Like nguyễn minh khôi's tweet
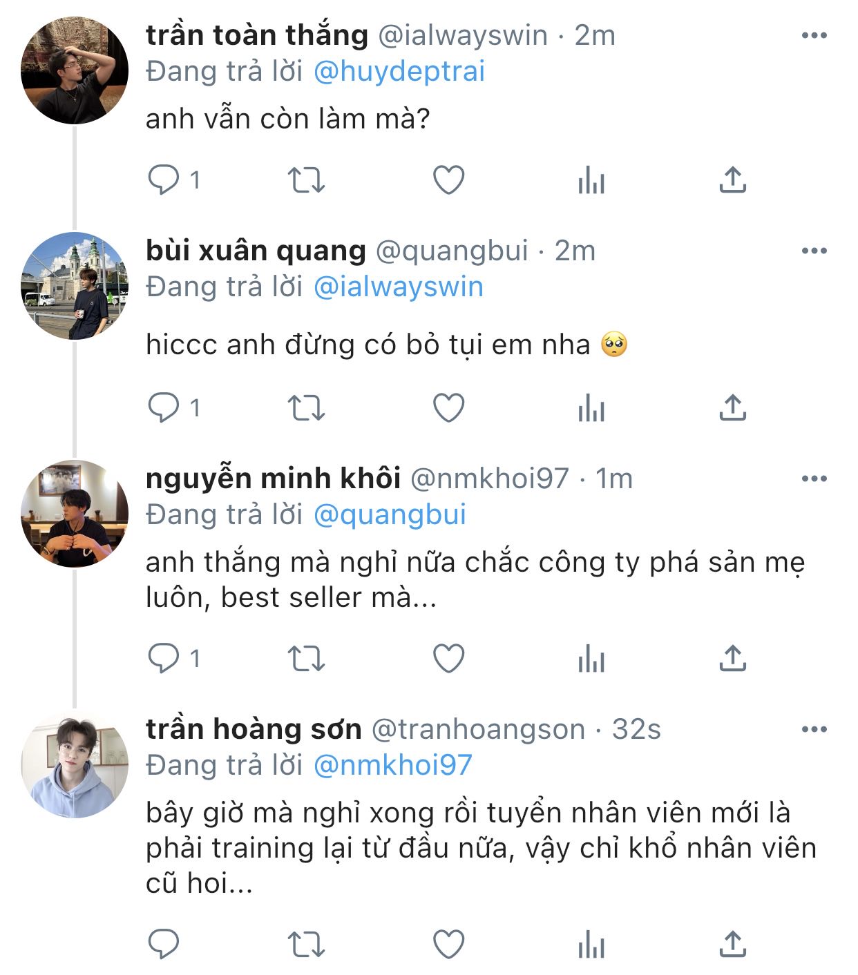Viewport: 858px width, 975px height. pos(448,658)
